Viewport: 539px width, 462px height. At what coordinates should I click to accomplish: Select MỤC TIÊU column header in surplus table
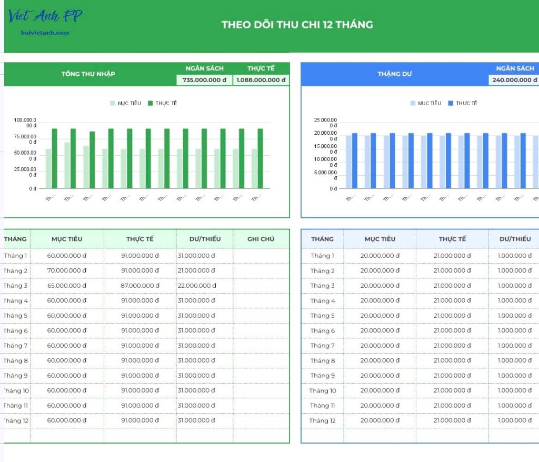coord(380,239)
